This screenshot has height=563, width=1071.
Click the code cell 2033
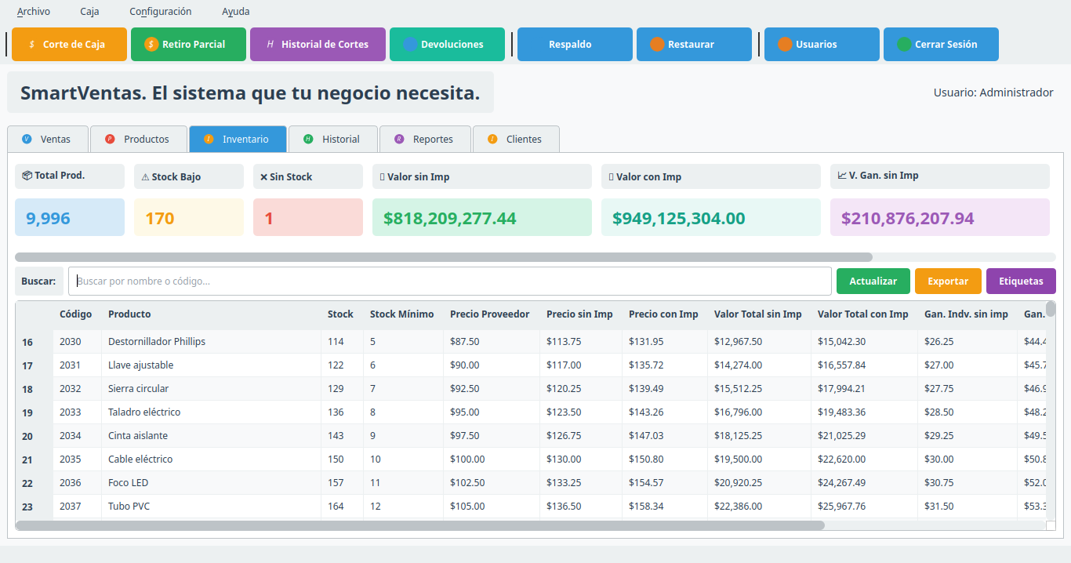78,412
